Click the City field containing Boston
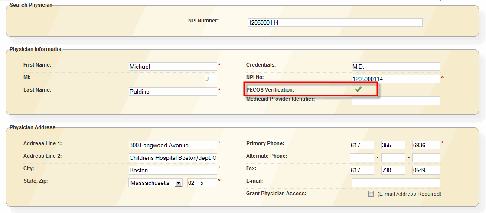 [173, 170]
